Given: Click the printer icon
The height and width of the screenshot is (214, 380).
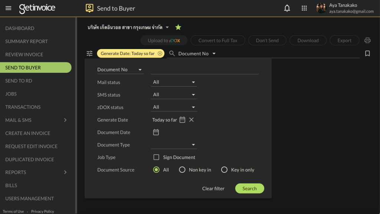Looking at the screenshot, I should [x=367, y=40].
